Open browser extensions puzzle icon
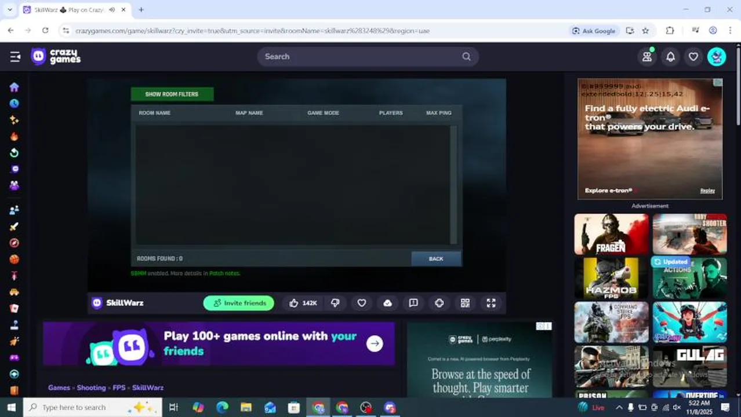Screen dimensions: 741x417 coord(670,31)
